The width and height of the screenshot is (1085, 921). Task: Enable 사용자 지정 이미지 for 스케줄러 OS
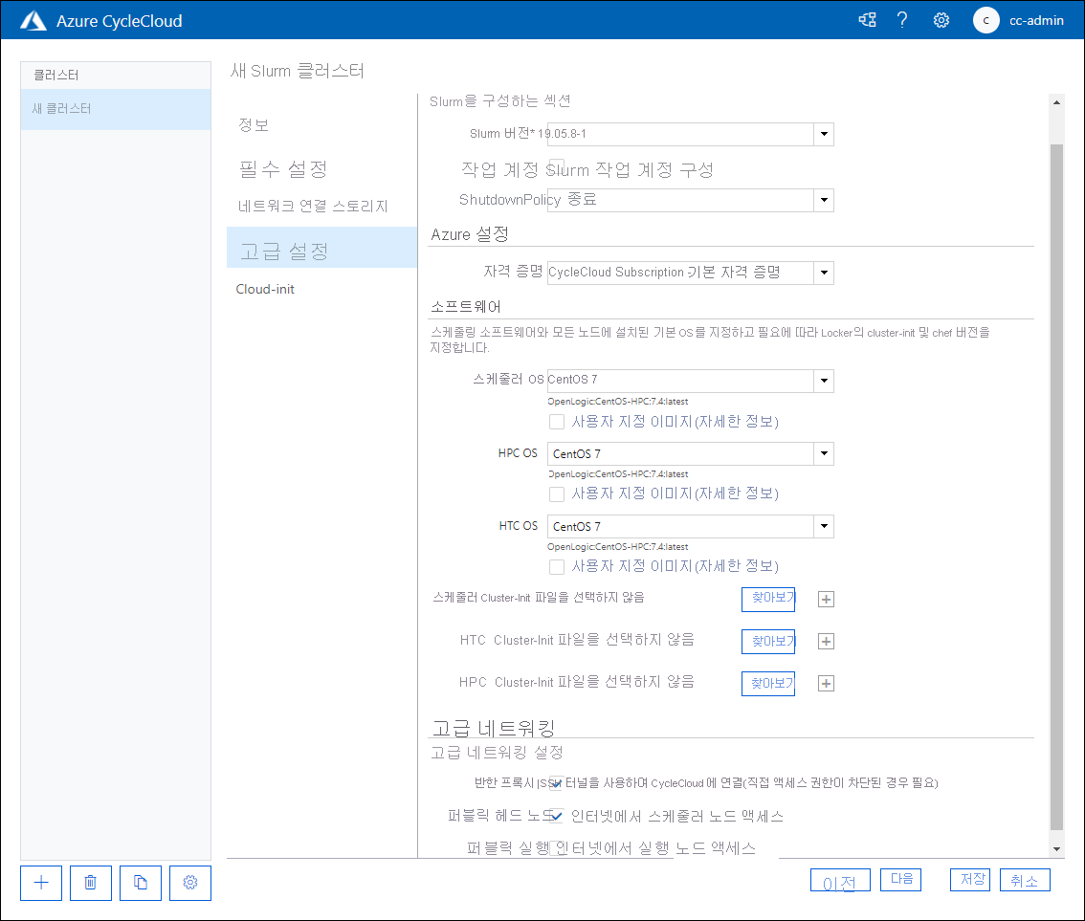[x=556, y=422]
